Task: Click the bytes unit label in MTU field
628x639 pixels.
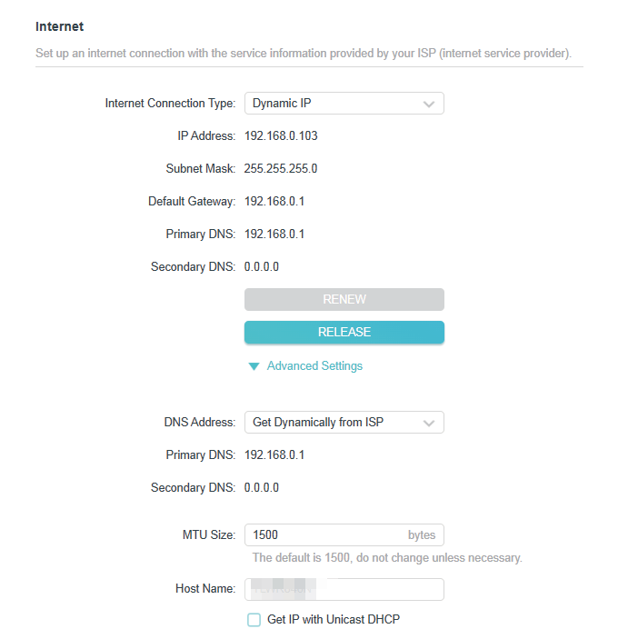Action: click(422, 535)
